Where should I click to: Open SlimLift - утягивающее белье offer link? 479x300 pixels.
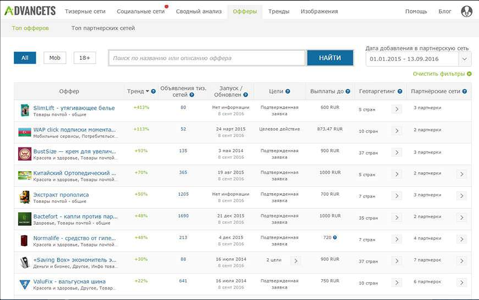tap(74, 108)
